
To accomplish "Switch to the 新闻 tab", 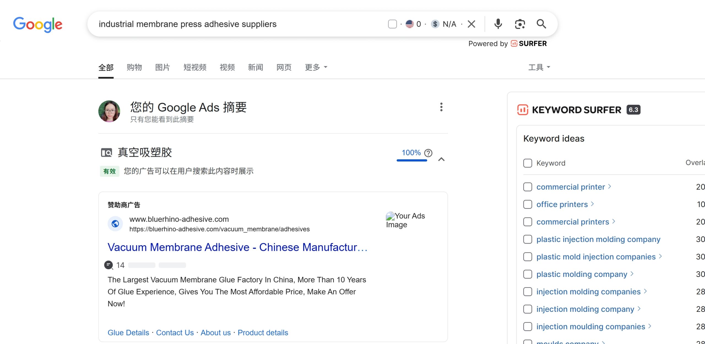I will [x=256, y=67].
